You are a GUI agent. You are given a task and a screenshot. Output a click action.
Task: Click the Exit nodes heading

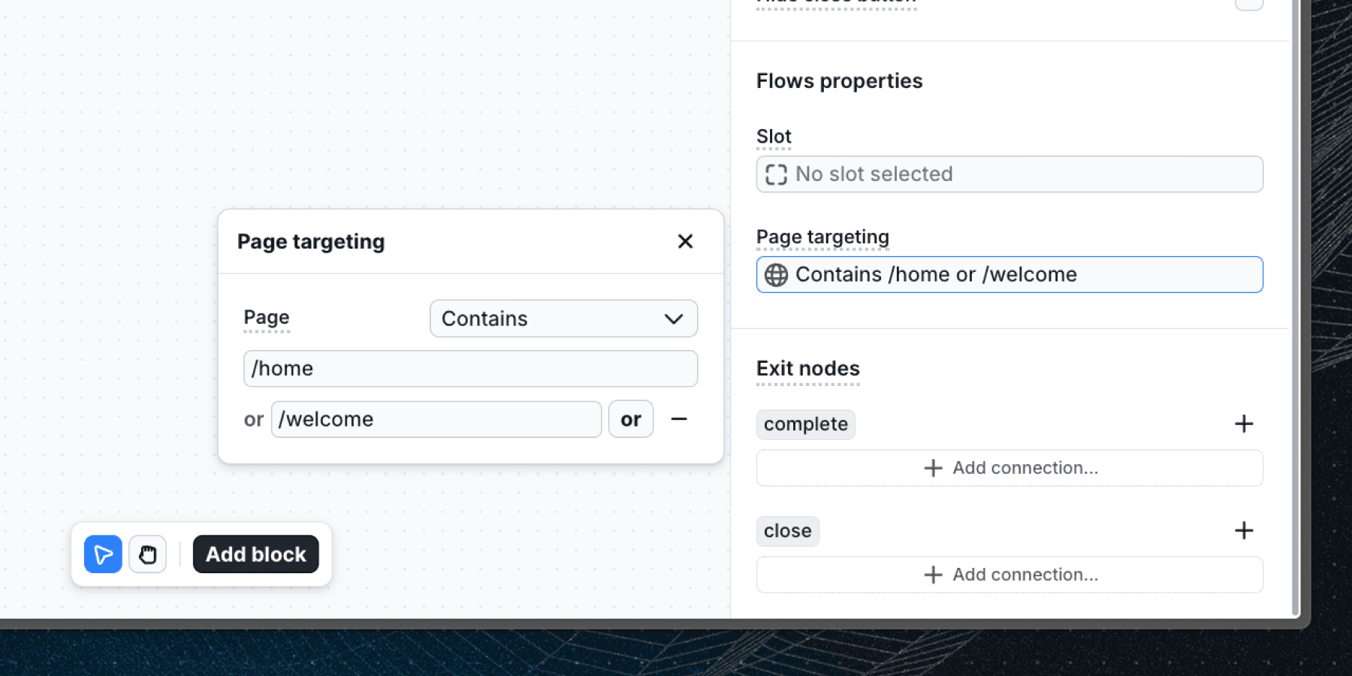[x=807, y=368]
